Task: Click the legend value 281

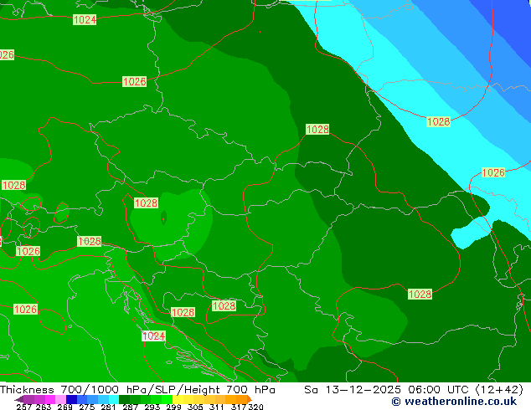Action: [108, 407]
